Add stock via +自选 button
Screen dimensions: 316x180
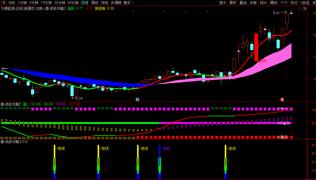click(x=305, y=3)
